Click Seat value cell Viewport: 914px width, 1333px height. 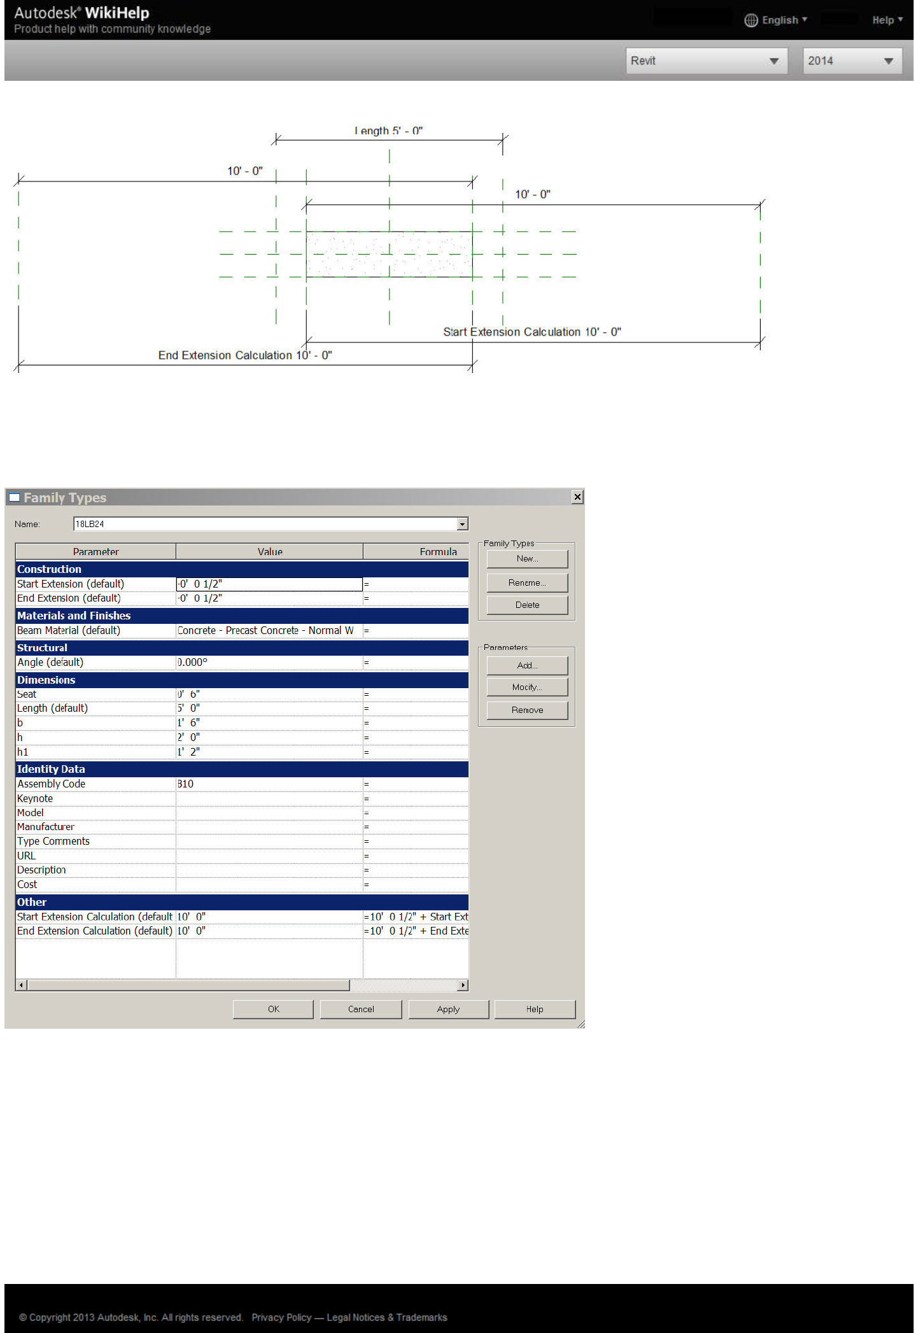tap(269, 695)
